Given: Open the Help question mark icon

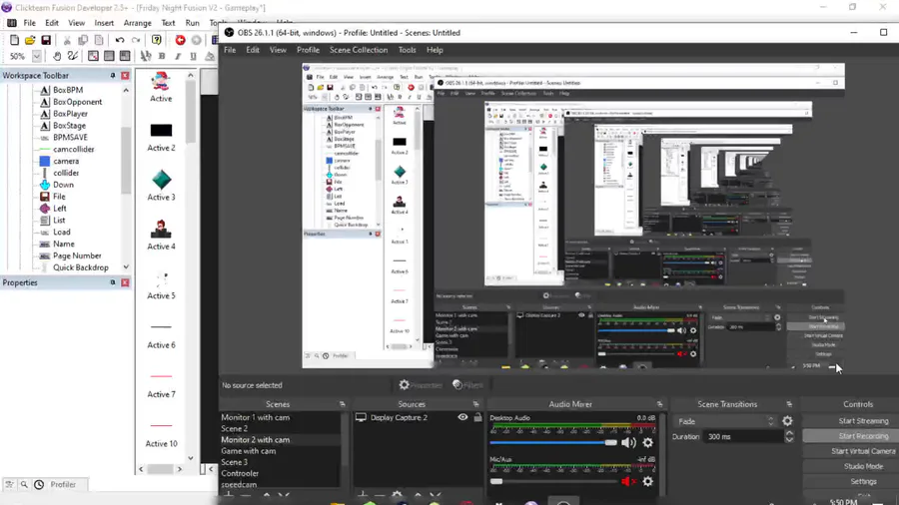Looking at the screenshot, I should point(157,40).
